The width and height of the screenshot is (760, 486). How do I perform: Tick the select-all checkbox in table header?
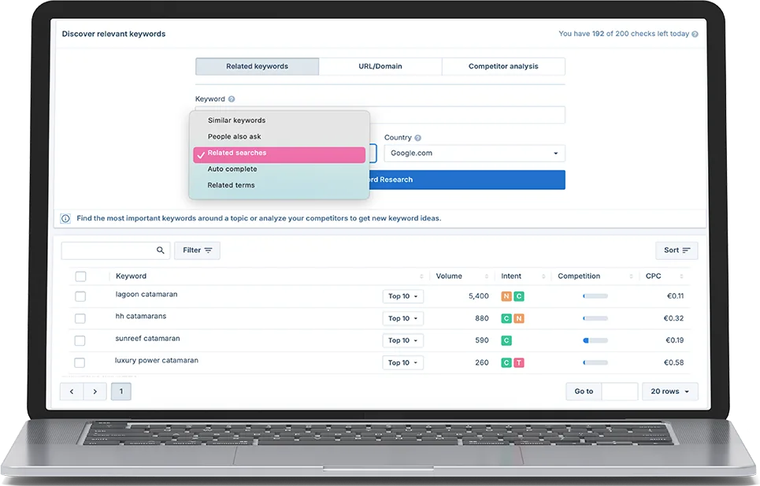(x=80, y=276)
